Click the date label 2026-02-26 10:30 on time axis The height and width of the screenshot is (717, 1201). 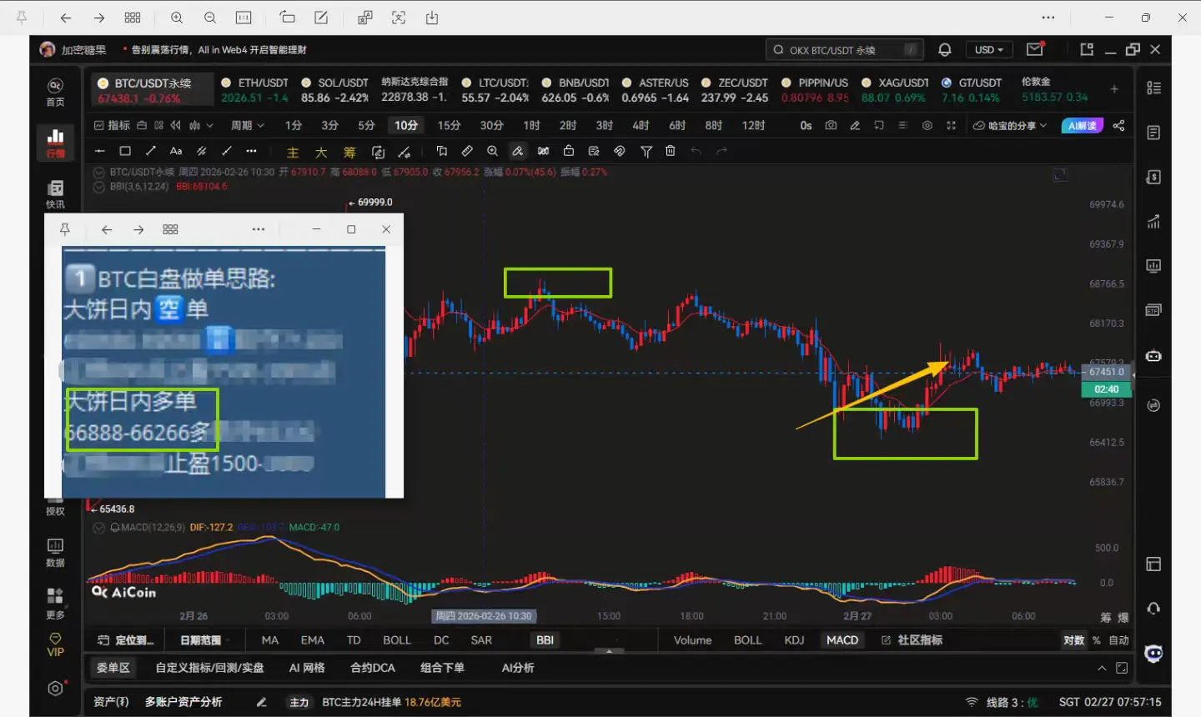(x=484, y=616)
